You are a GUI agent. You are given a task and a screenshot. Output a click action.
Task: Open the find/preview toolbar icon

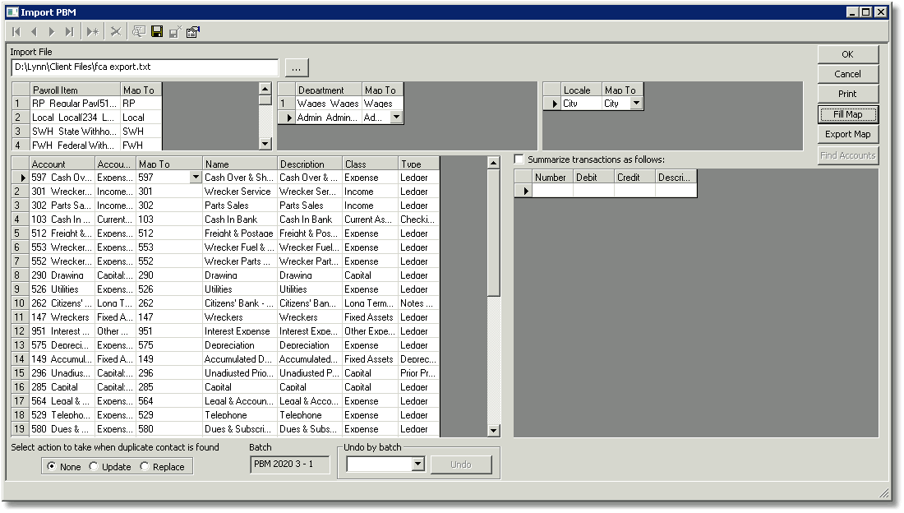(x=138, y=32)
